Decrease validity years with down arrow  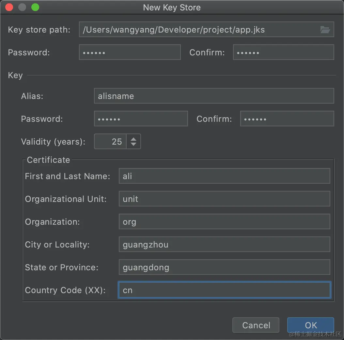point(133,144)
